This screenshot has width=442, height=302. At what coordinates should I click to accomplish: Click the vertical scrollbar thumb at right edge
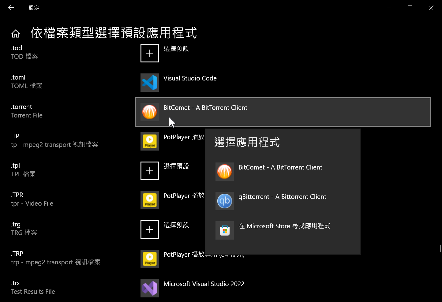click(x=440, y=248)
